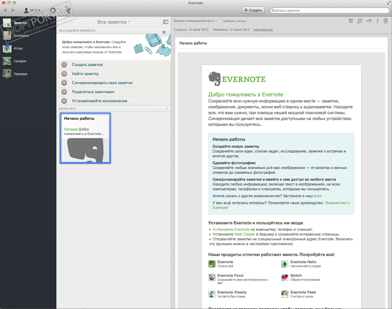The image size is (392, 309).
Task: Toggle fullscreen with the window corner arrows
Action: 389,3
